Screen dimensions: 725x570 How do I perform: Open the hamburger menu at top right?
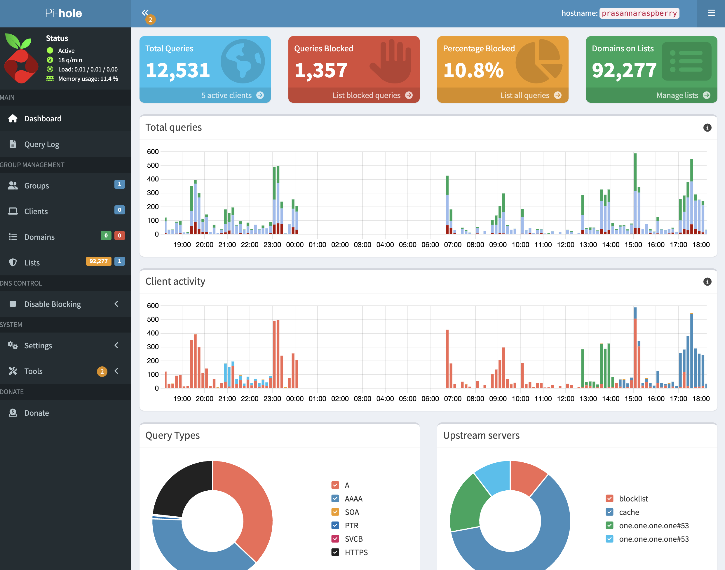tap(711, 13)
